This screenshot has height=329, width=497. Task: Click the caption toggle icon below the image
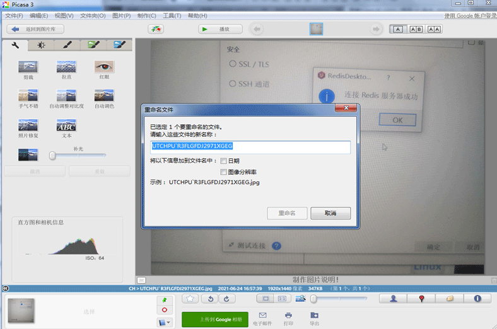[141, 280]
